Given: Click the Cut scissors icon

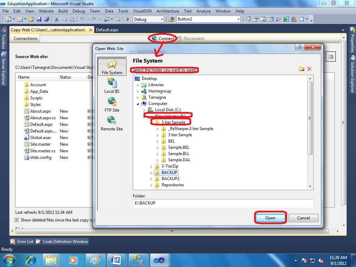Looking at the screenshot, I should [x=56, y=19].
